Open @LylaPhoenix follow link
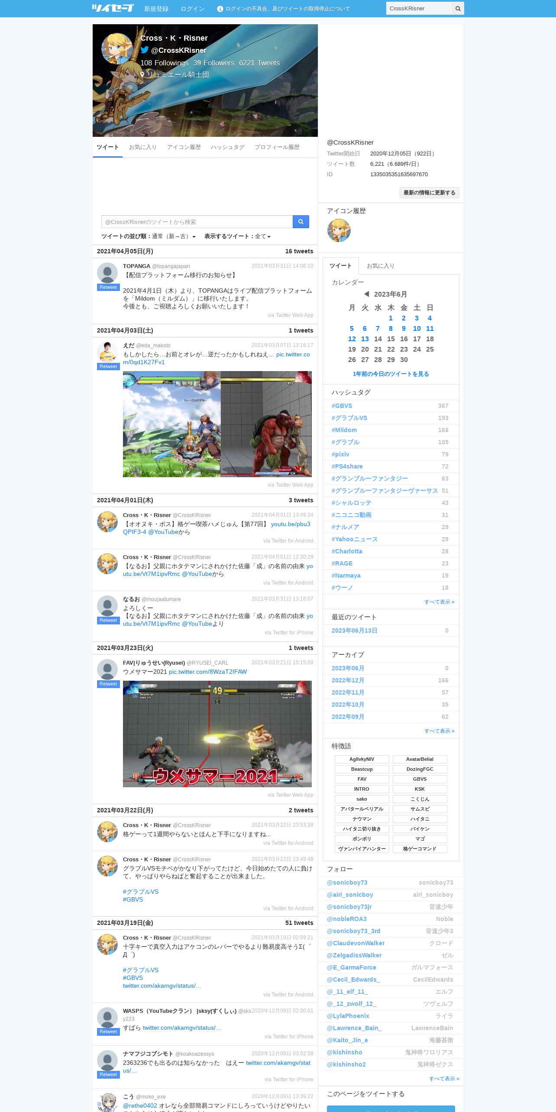Image resolution: width=556 pixels, height=1112 pixels. coord(348,1016)
